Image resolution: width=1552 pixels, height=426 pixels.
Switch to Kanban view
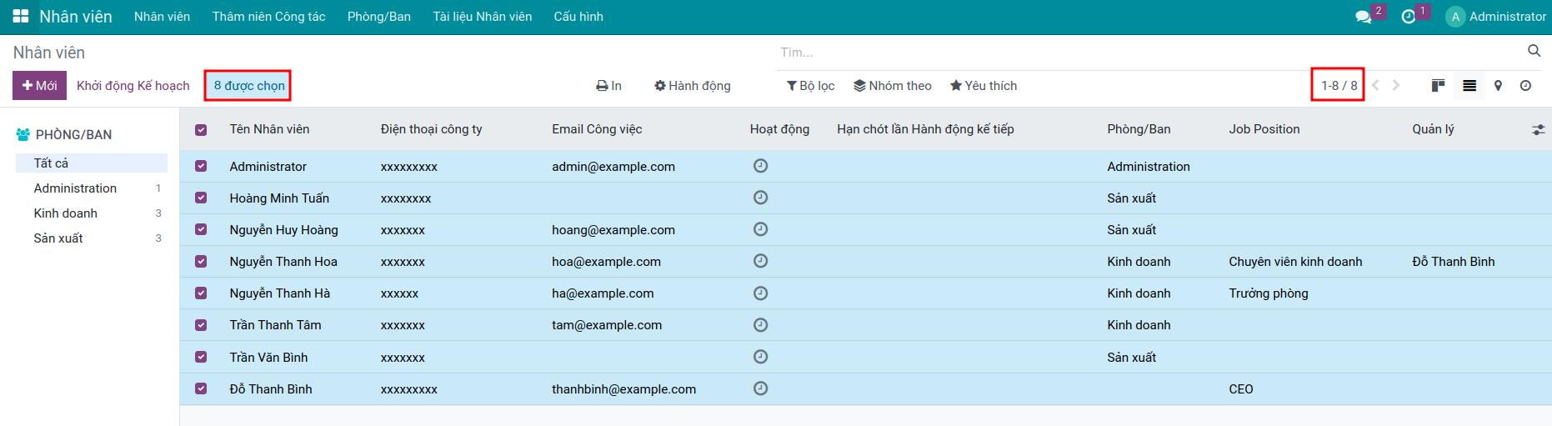(1438, 86)
